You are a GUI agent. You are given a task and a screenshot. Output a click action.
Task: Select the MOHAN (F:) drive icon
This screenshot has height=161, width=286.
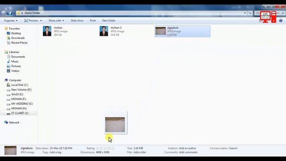pos(8,99)
